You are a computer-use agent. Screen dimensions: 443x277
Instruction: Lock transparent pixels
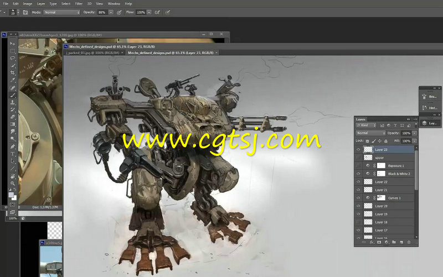[x=367, y=141]
